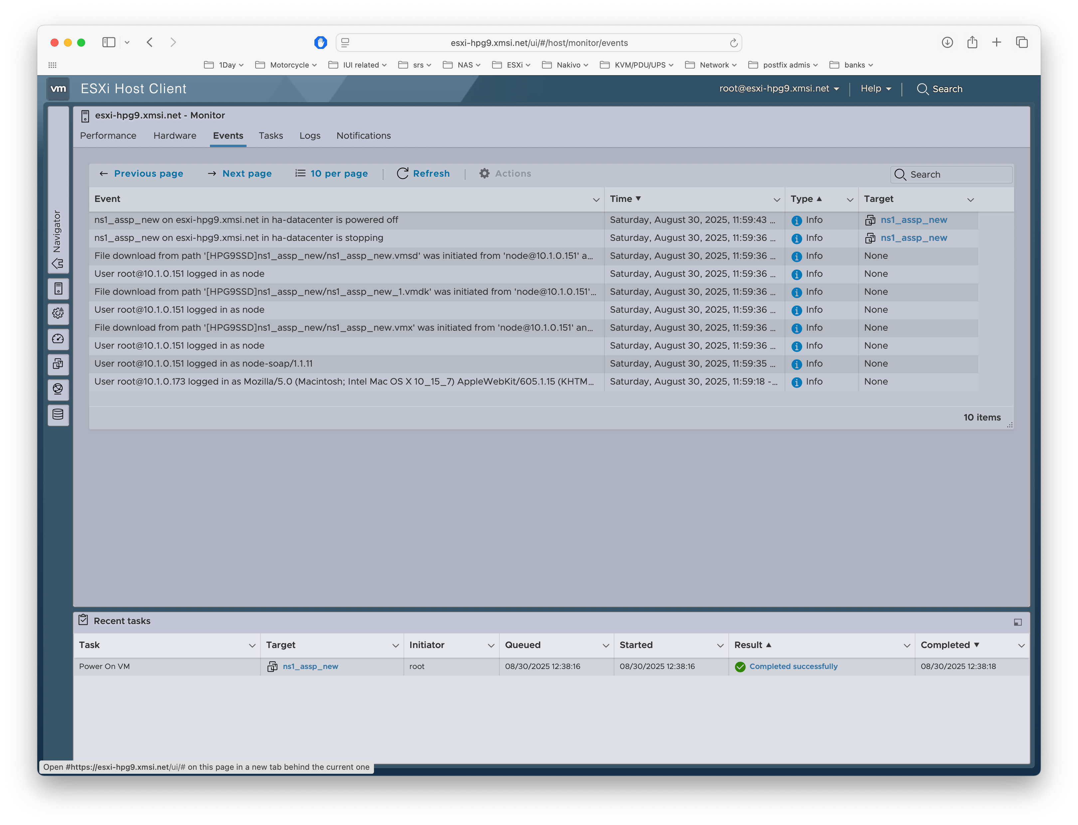Open the Target column filter dropdown
This screenshot has height=825, width=1078.
pos(971,200)
